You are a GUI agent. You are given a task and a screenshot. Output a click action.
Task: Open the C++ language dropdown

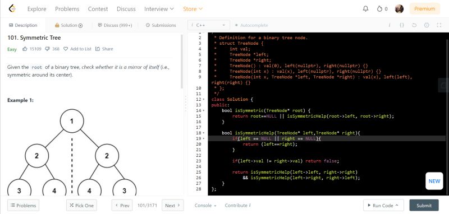(x=209, y=25)
